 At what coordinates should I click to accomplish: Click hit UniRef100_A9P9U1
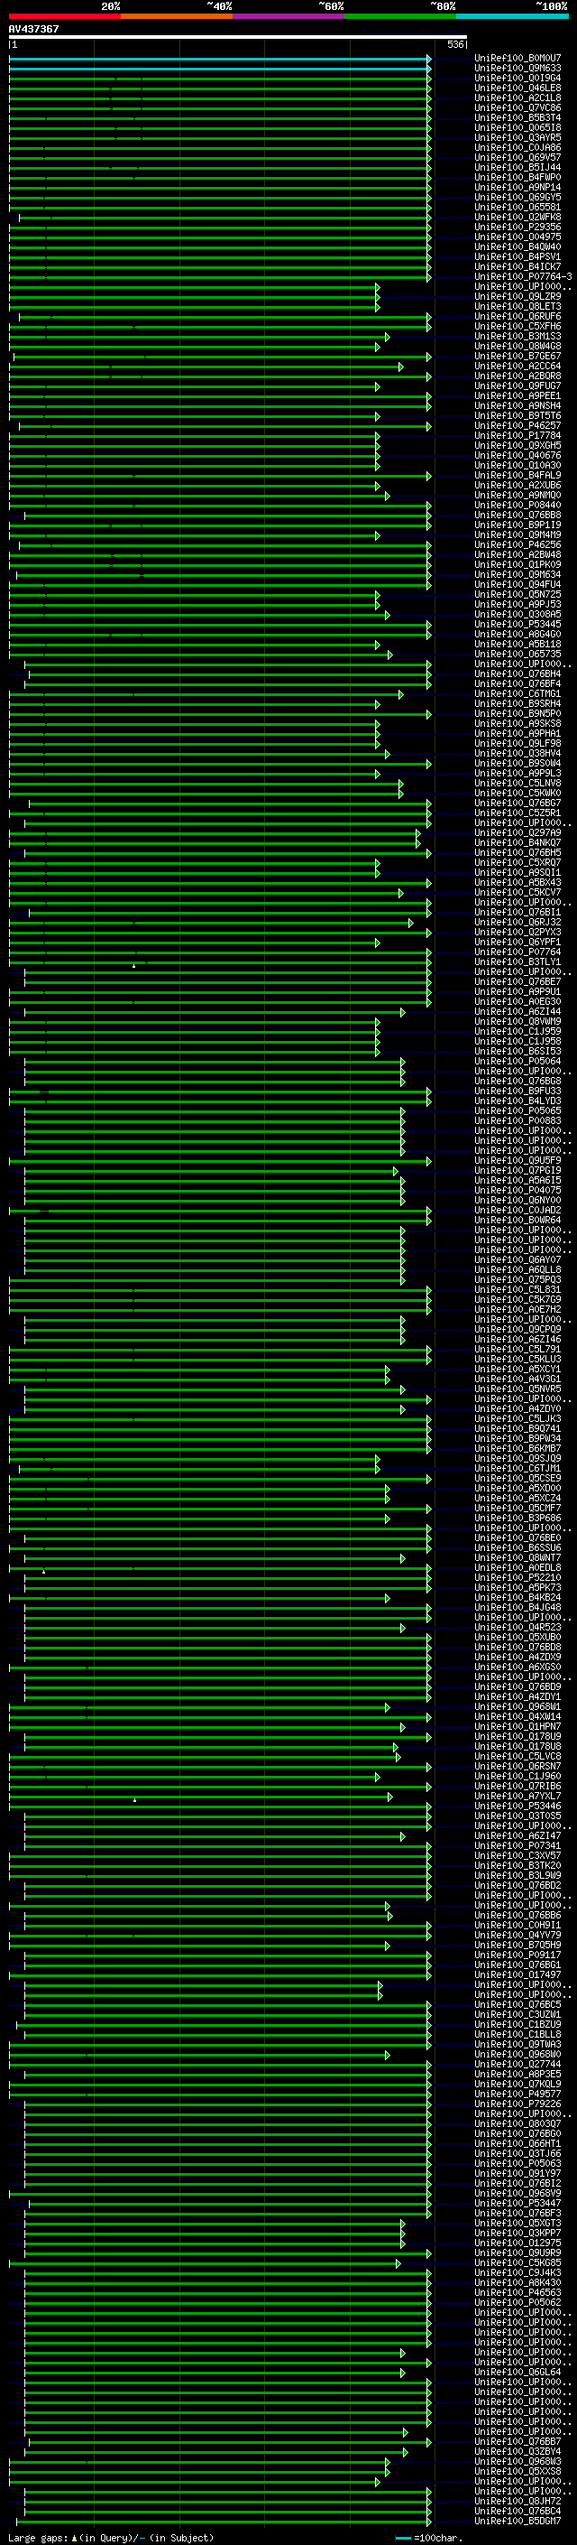coord(517,992)
